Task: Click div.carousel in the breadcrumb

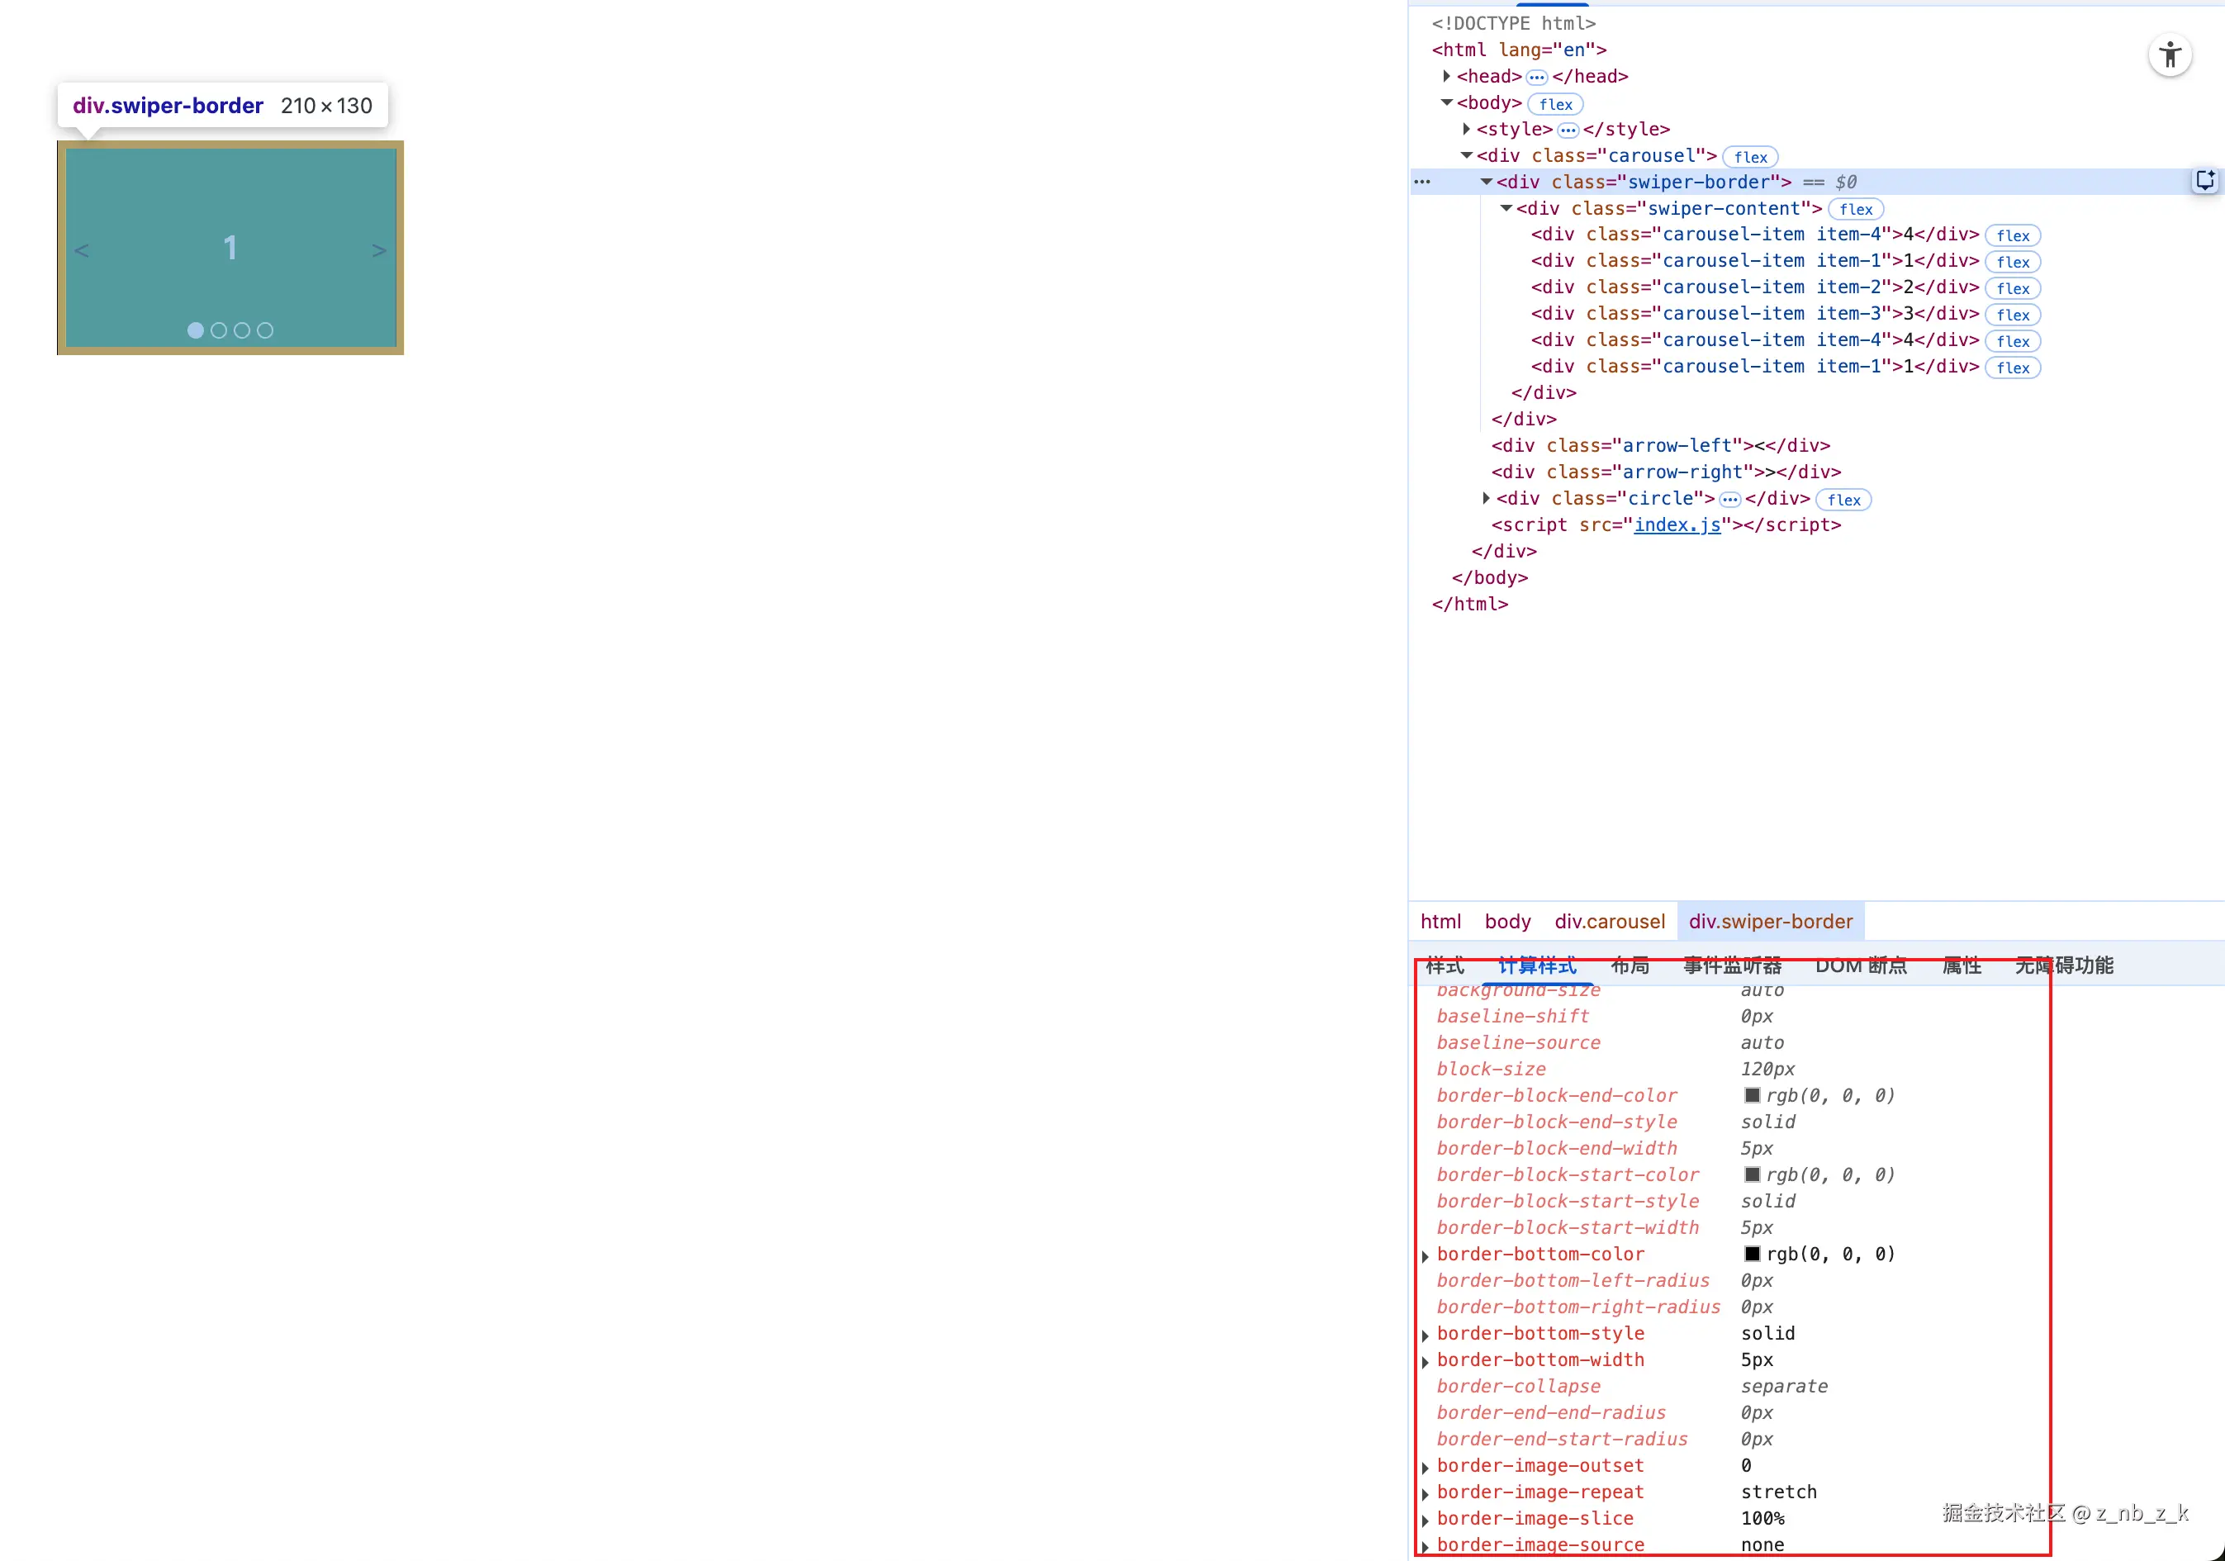Action: (x=1610, y=922)
